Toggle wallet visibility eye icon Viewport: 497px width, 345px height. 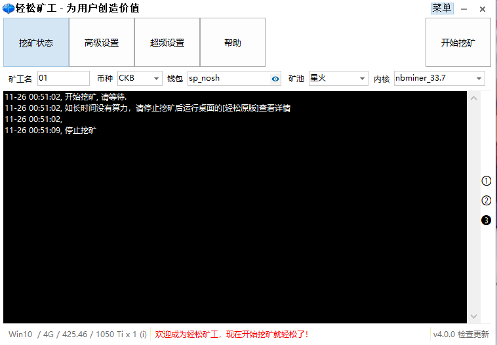pos(275,79)
